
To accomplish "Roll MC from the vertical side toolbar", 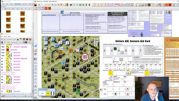I will point(36,72).
